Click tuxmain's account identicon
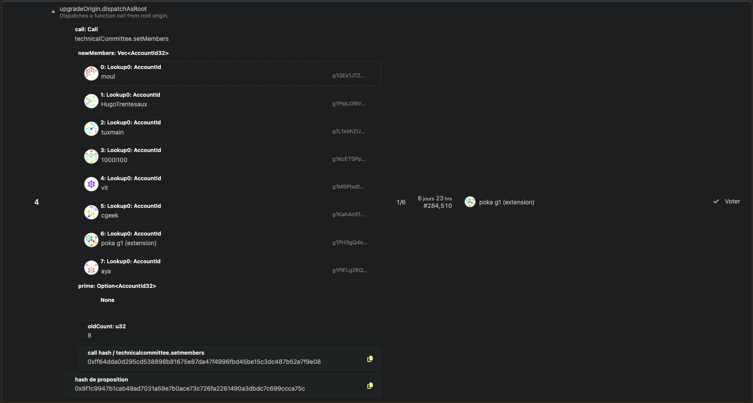 point(91,129)
